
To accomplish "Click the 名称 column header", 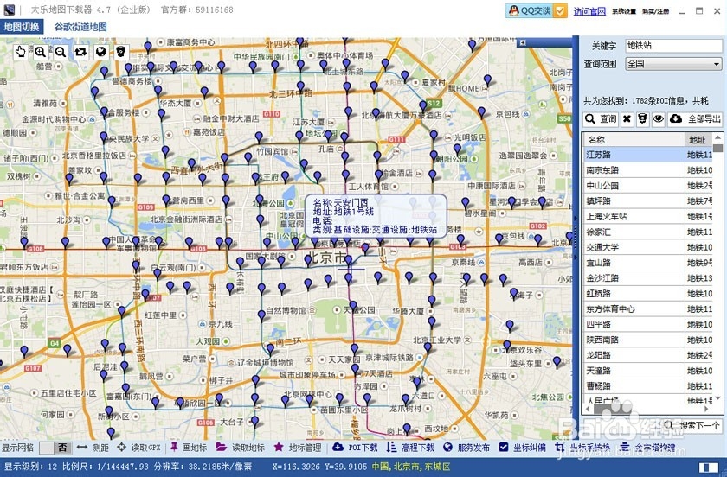I will [x=634, y=139].
